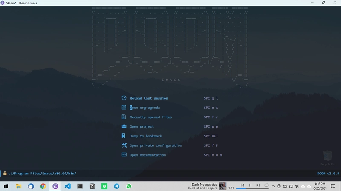Click Reload last session
The height and width of the screenshot is (191, 341).
(149, 98)
